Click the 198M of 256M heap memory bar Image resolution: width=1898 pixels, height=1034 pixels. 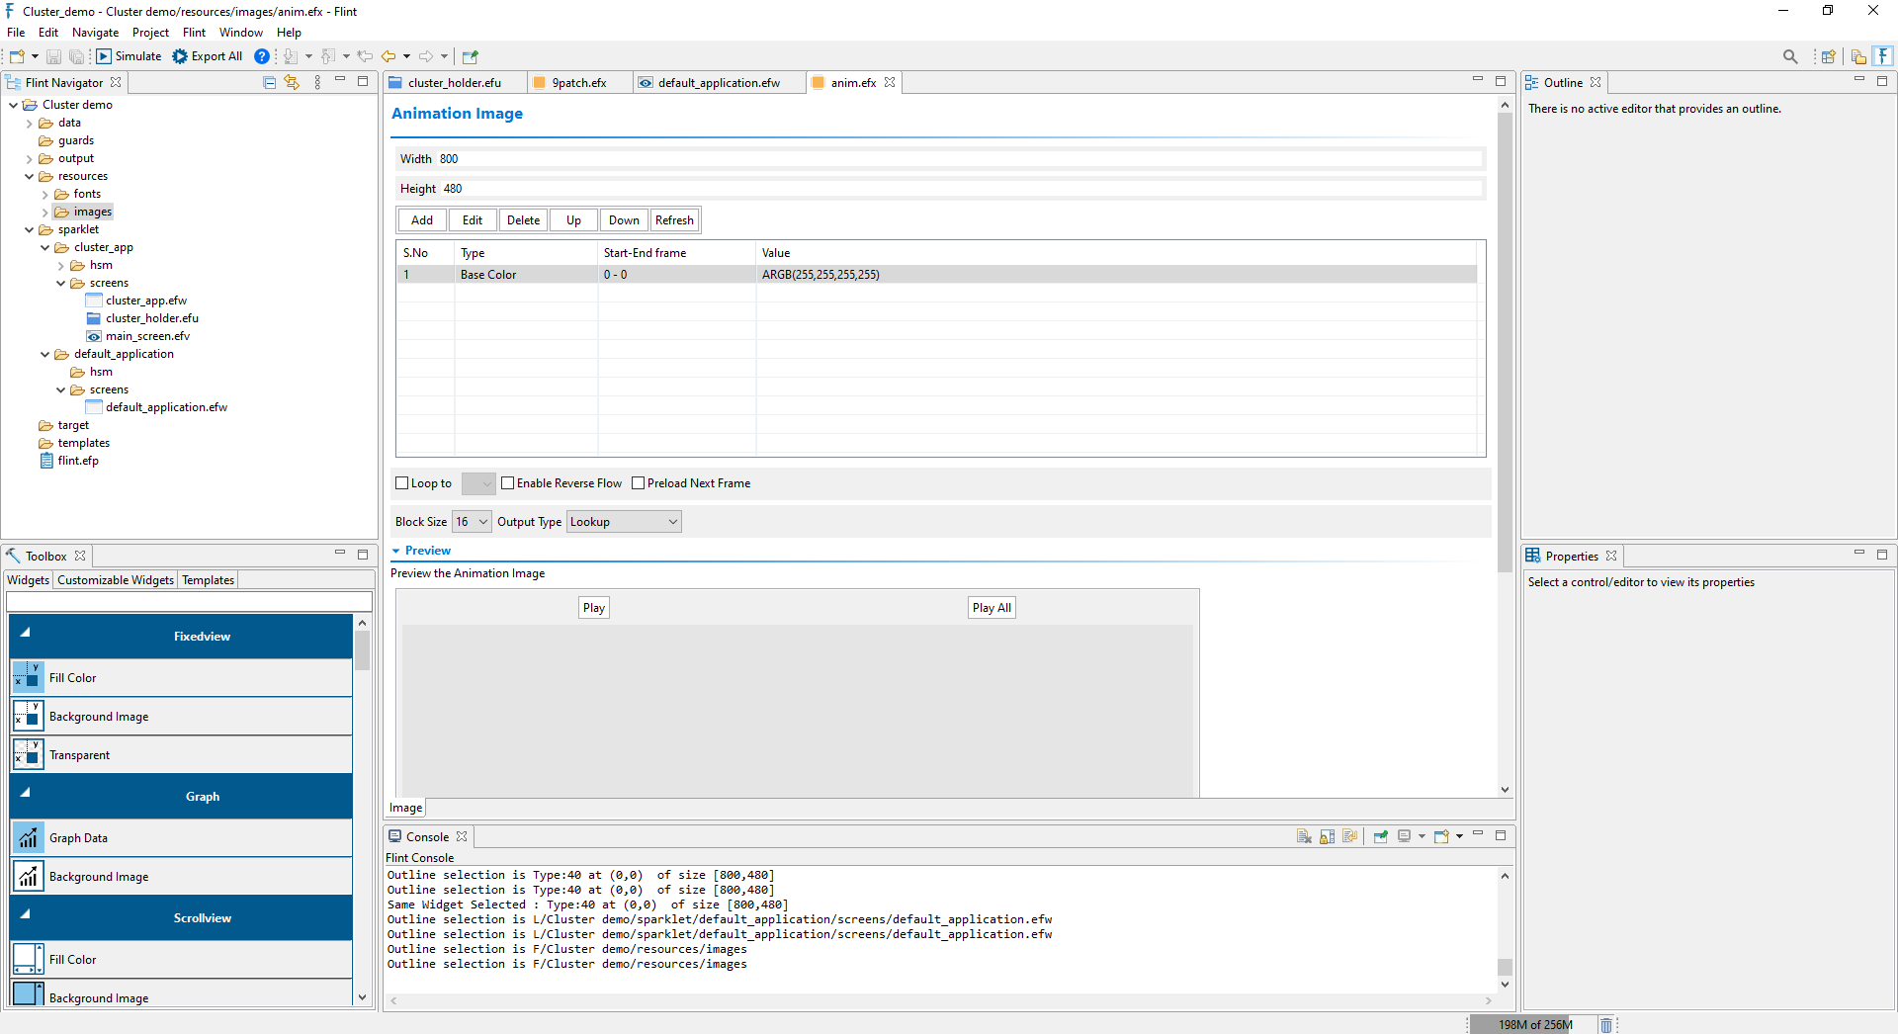click(x=1533, y=1024)
